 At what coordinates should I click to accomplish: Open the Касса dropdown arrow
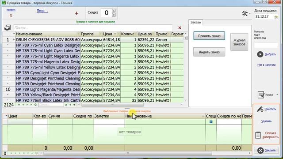(x=277, y=95)
